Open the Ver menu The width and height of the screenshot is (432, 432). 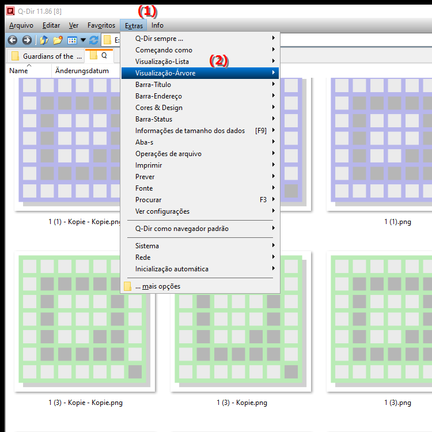[x=74, y=25]
